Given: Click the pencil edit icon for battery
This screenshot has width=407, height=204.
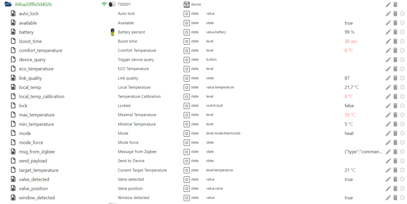Looking at the screenshot, I should tap(388, 32).
